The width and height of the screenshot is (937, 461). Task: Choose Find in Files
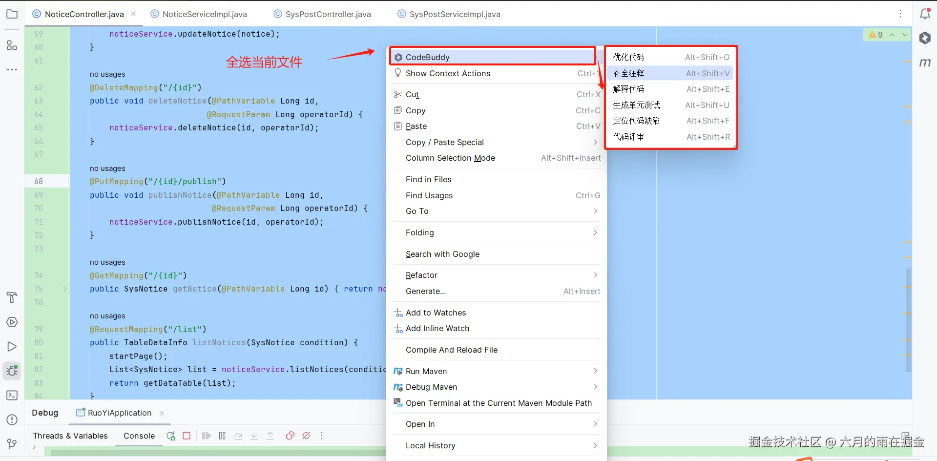pyautogui.click(x=497, y=179)
